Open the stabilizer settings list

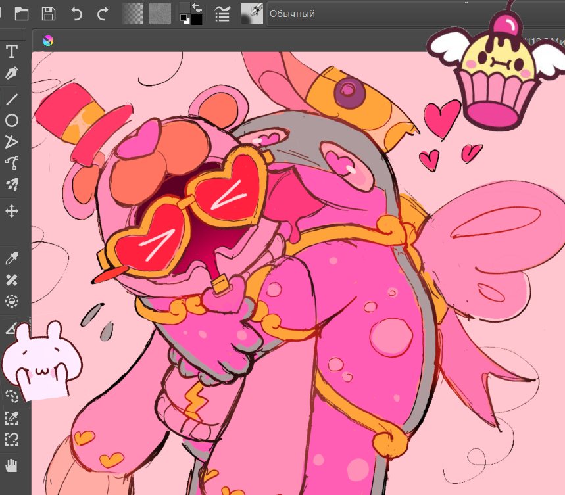[222, 13]
